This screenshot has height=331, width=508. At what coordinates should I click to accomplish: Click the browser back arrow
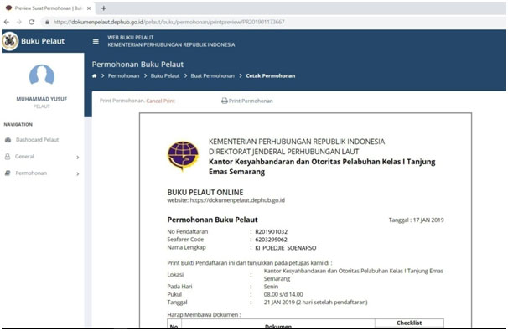coord(7,22)
